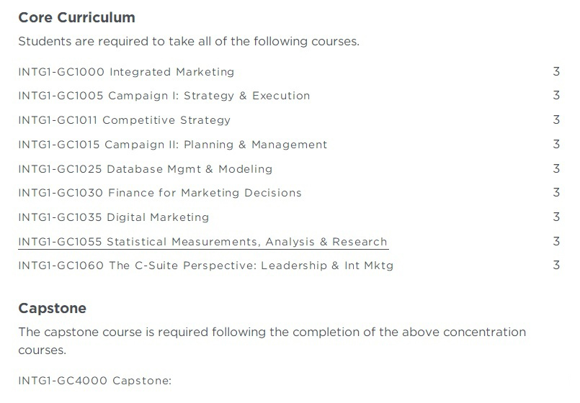
Task: Click the 'Students are required' description text
Action: coord(188,41)
